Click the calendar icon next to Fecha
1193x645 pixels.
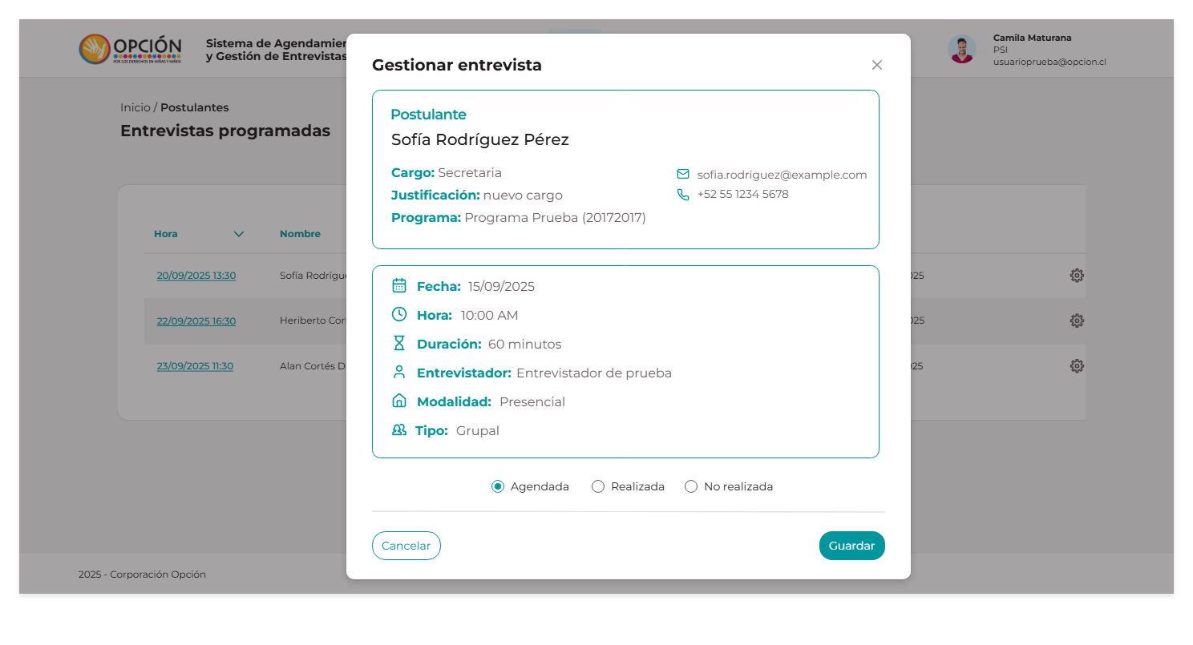pos(398,285)
